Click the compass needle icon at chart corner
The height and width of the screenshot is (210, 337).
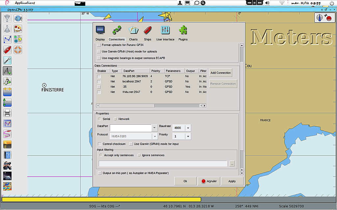coord(320,18)
